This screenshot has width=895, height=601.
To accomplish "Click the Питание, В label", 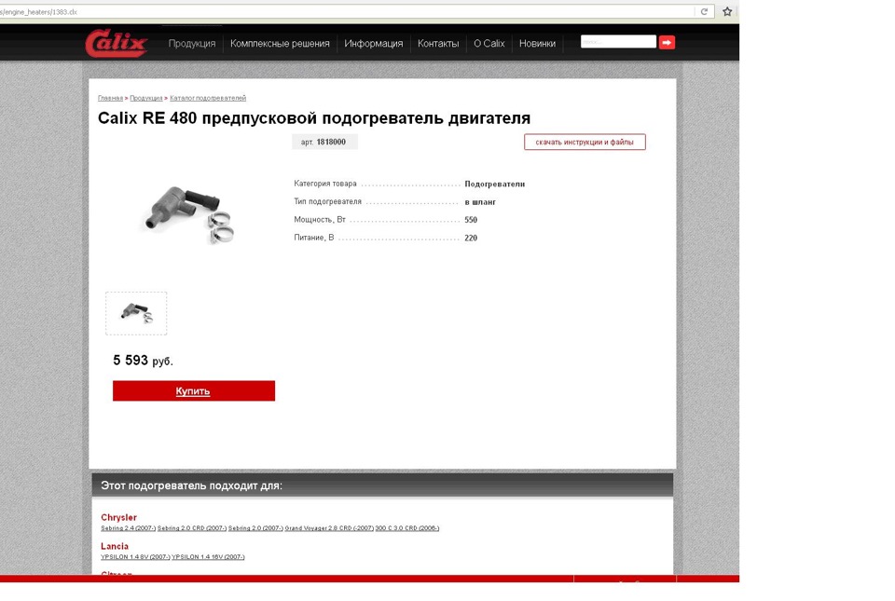I will click(314, 238).
